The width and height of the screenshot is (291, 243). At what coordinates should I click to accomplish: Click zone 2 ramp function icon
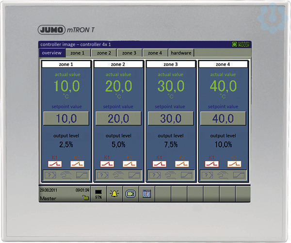pos(134,175)
